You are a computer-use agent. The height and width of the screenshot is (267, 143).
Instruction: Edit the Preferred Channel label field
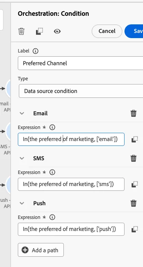click(x=80, y=63)
